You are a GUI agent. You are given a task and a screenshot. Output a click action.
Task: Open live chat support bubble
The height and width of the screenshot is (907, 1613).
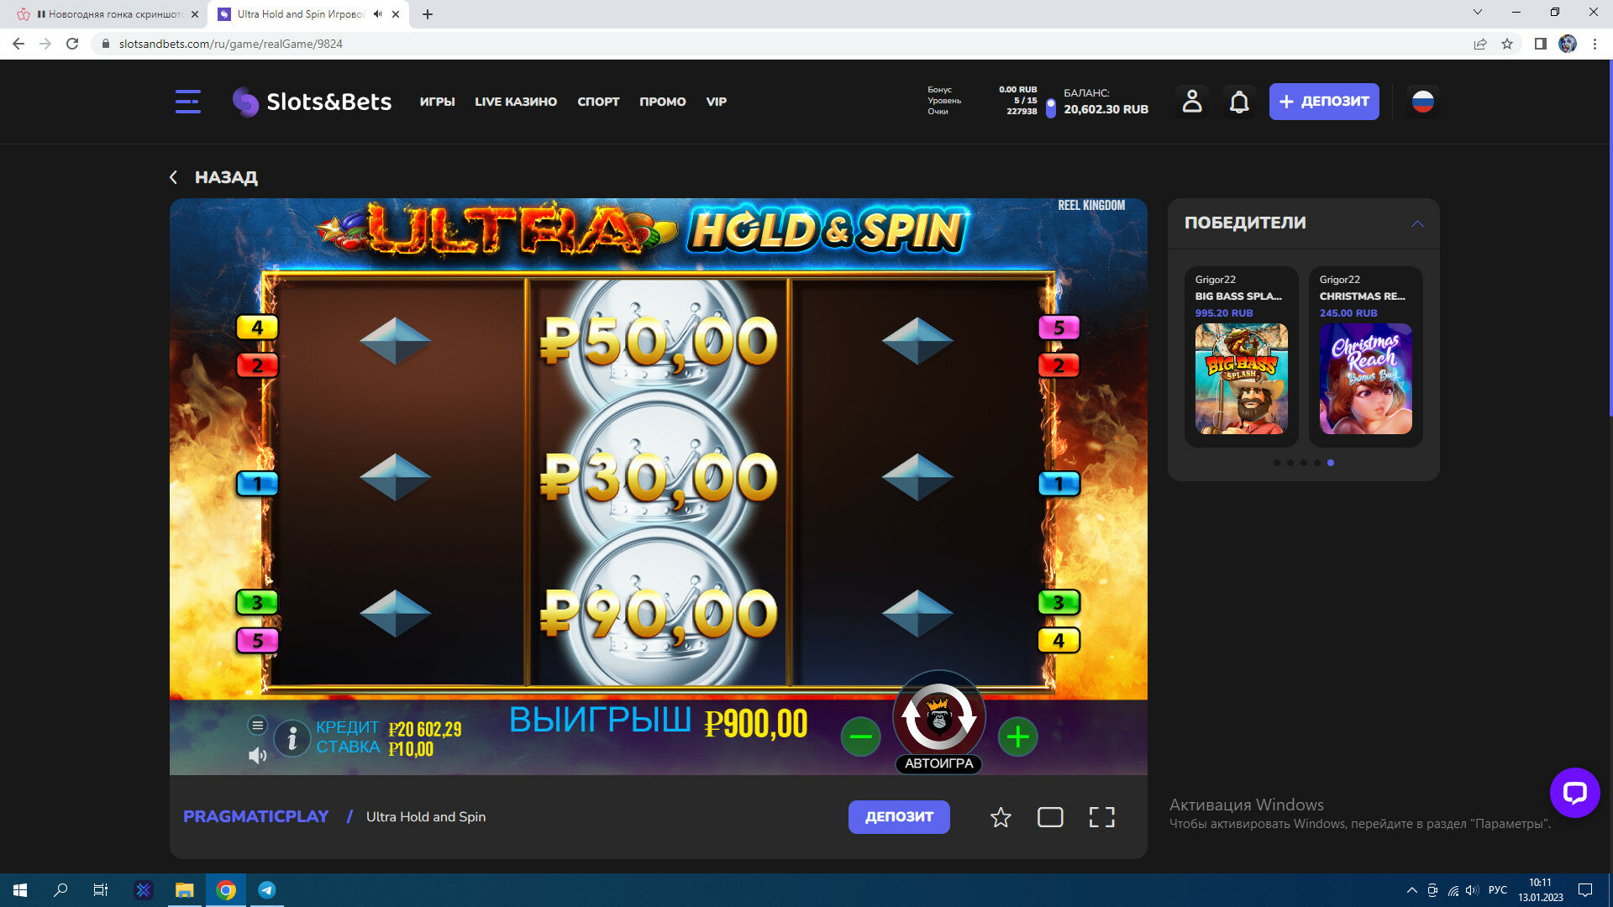click(1574, 792)
